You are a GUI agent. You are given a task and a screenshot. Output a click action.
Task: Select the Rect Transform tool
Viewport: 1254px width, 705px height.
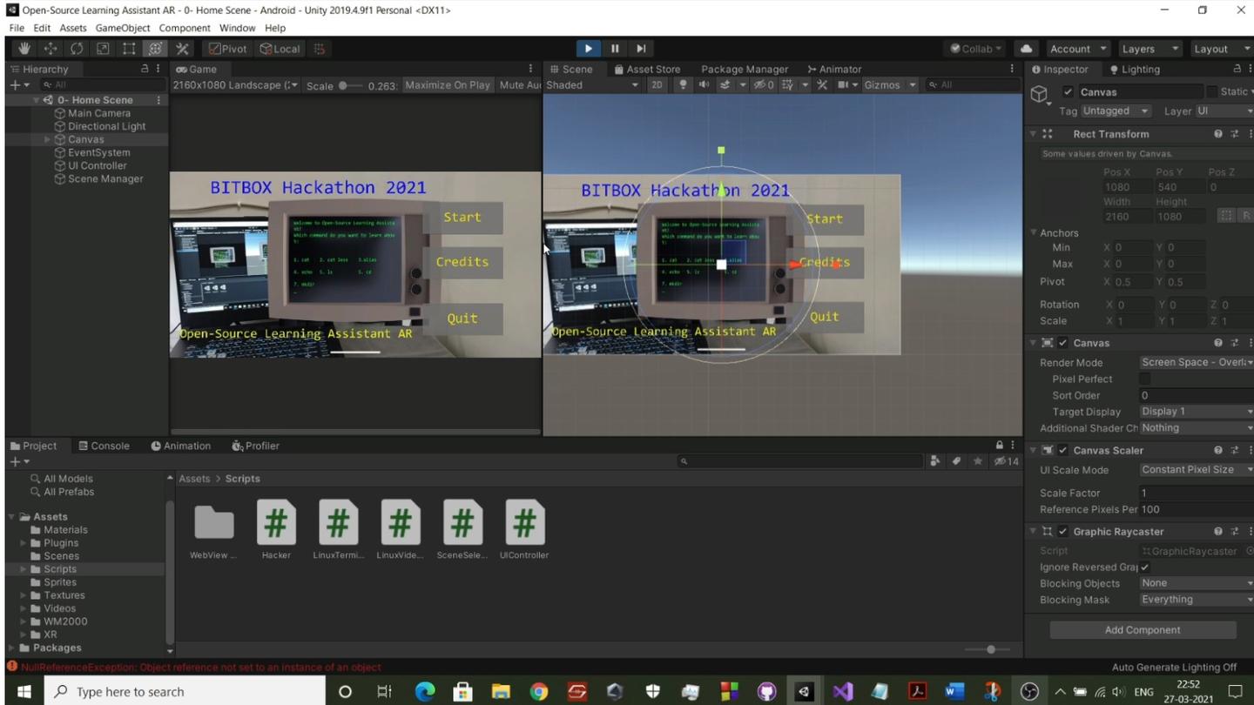[x=129, y=49]
